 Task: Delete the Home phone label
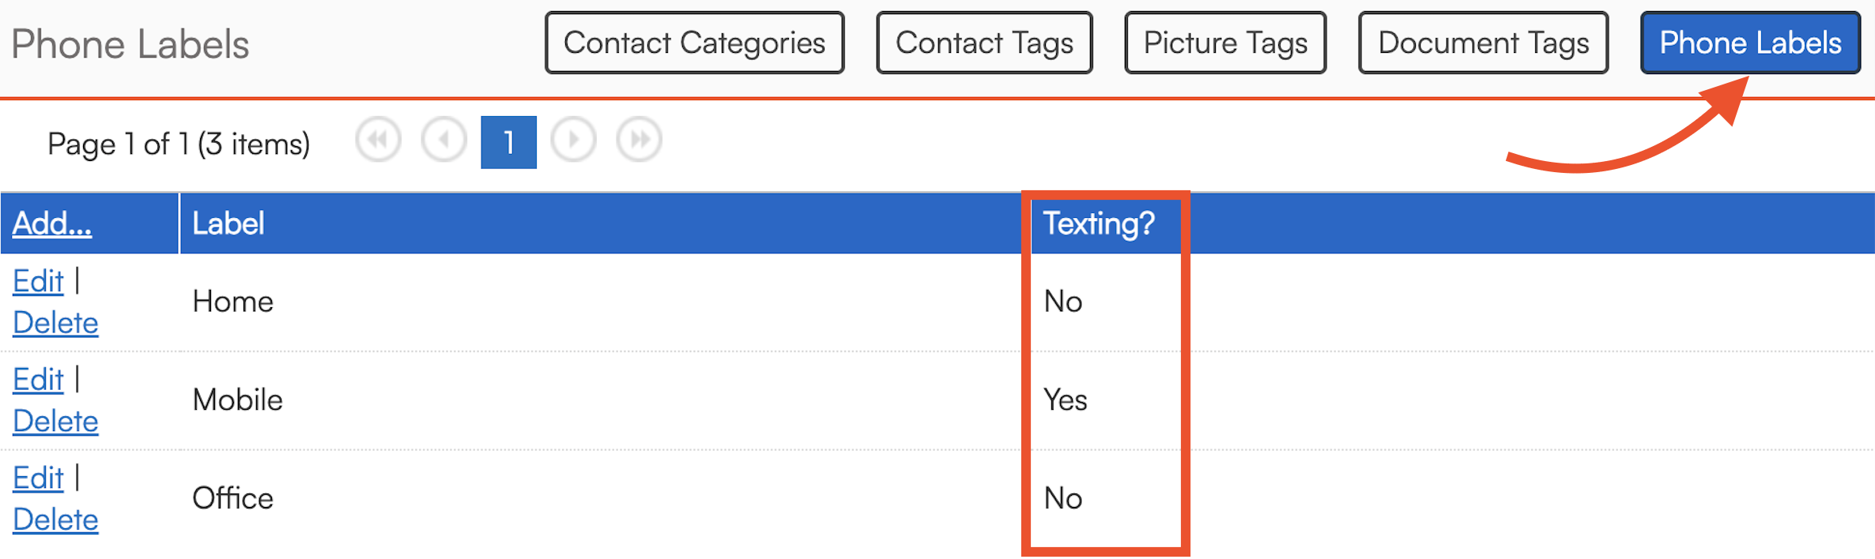coord(55,323)
